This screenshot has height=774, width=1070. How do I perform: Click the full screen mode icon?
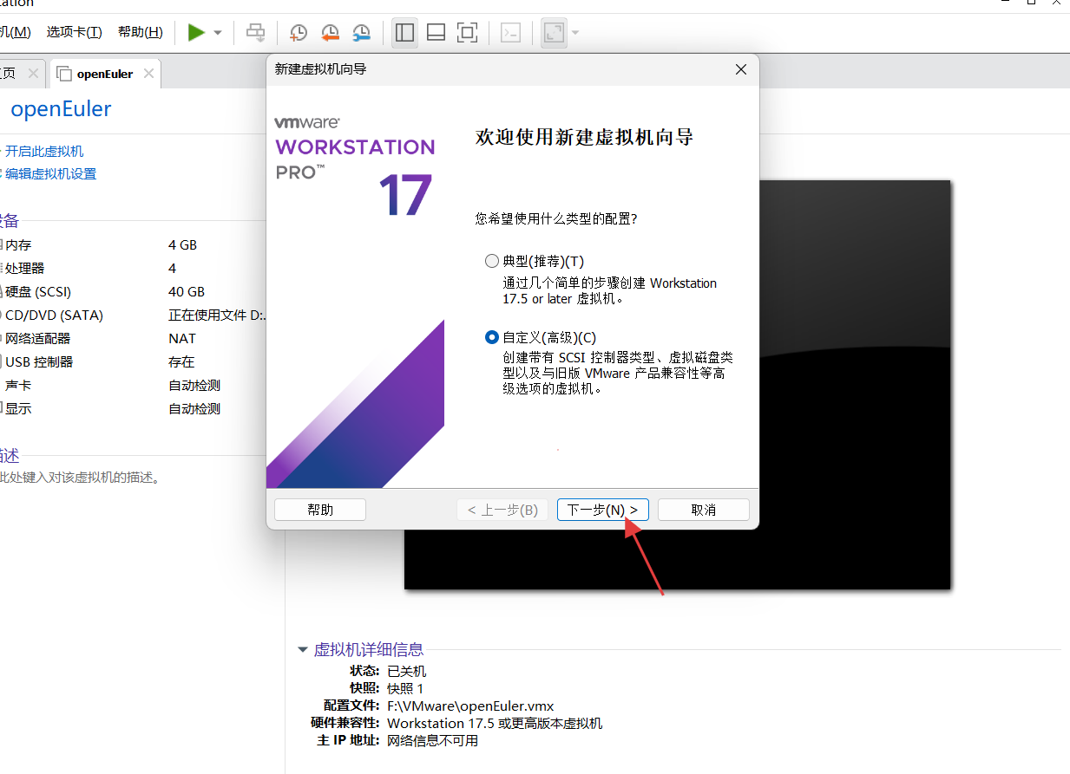467,33
